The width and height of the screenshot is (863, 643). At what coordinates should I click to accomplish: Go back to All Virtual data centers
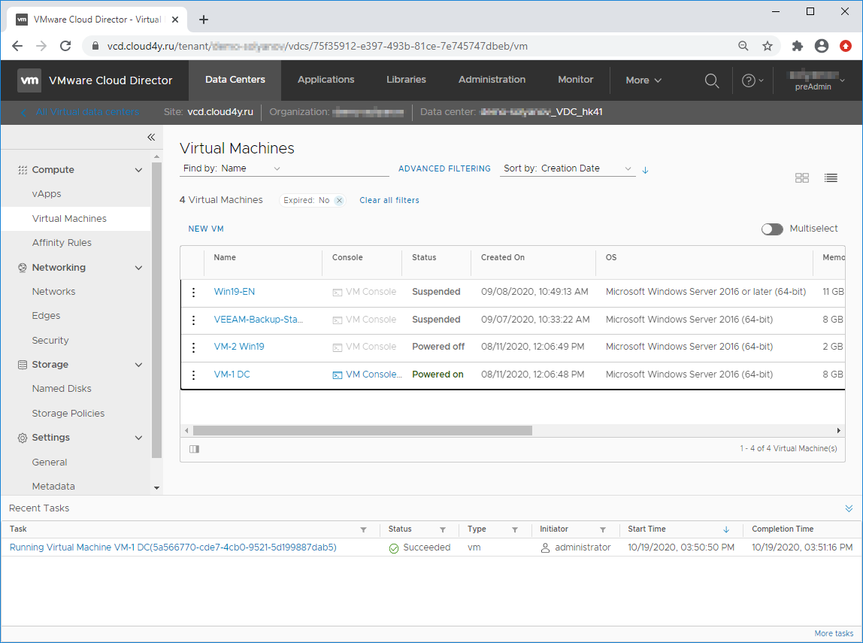(x=80, y=112)
